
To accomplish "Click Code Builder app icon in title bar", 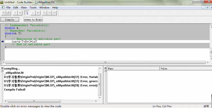I will (2, 2).
